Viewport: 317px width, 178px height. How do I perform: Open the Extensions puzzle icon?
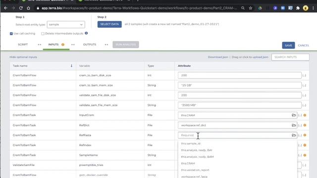(298, 8)
